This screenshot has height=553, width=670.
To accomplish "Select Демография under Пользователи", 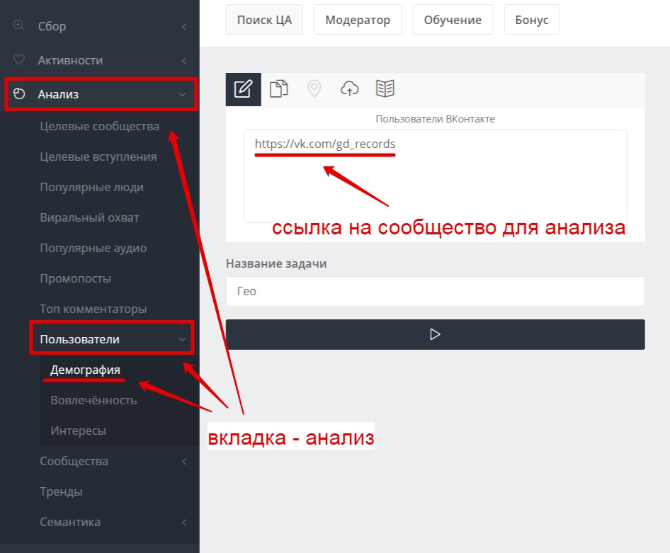I will [x=85, y=370].
